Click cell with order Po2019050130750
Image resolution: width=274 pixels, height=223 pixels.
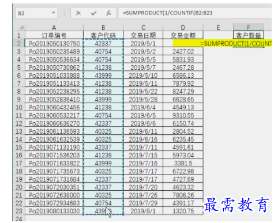(x=54, y=43)
